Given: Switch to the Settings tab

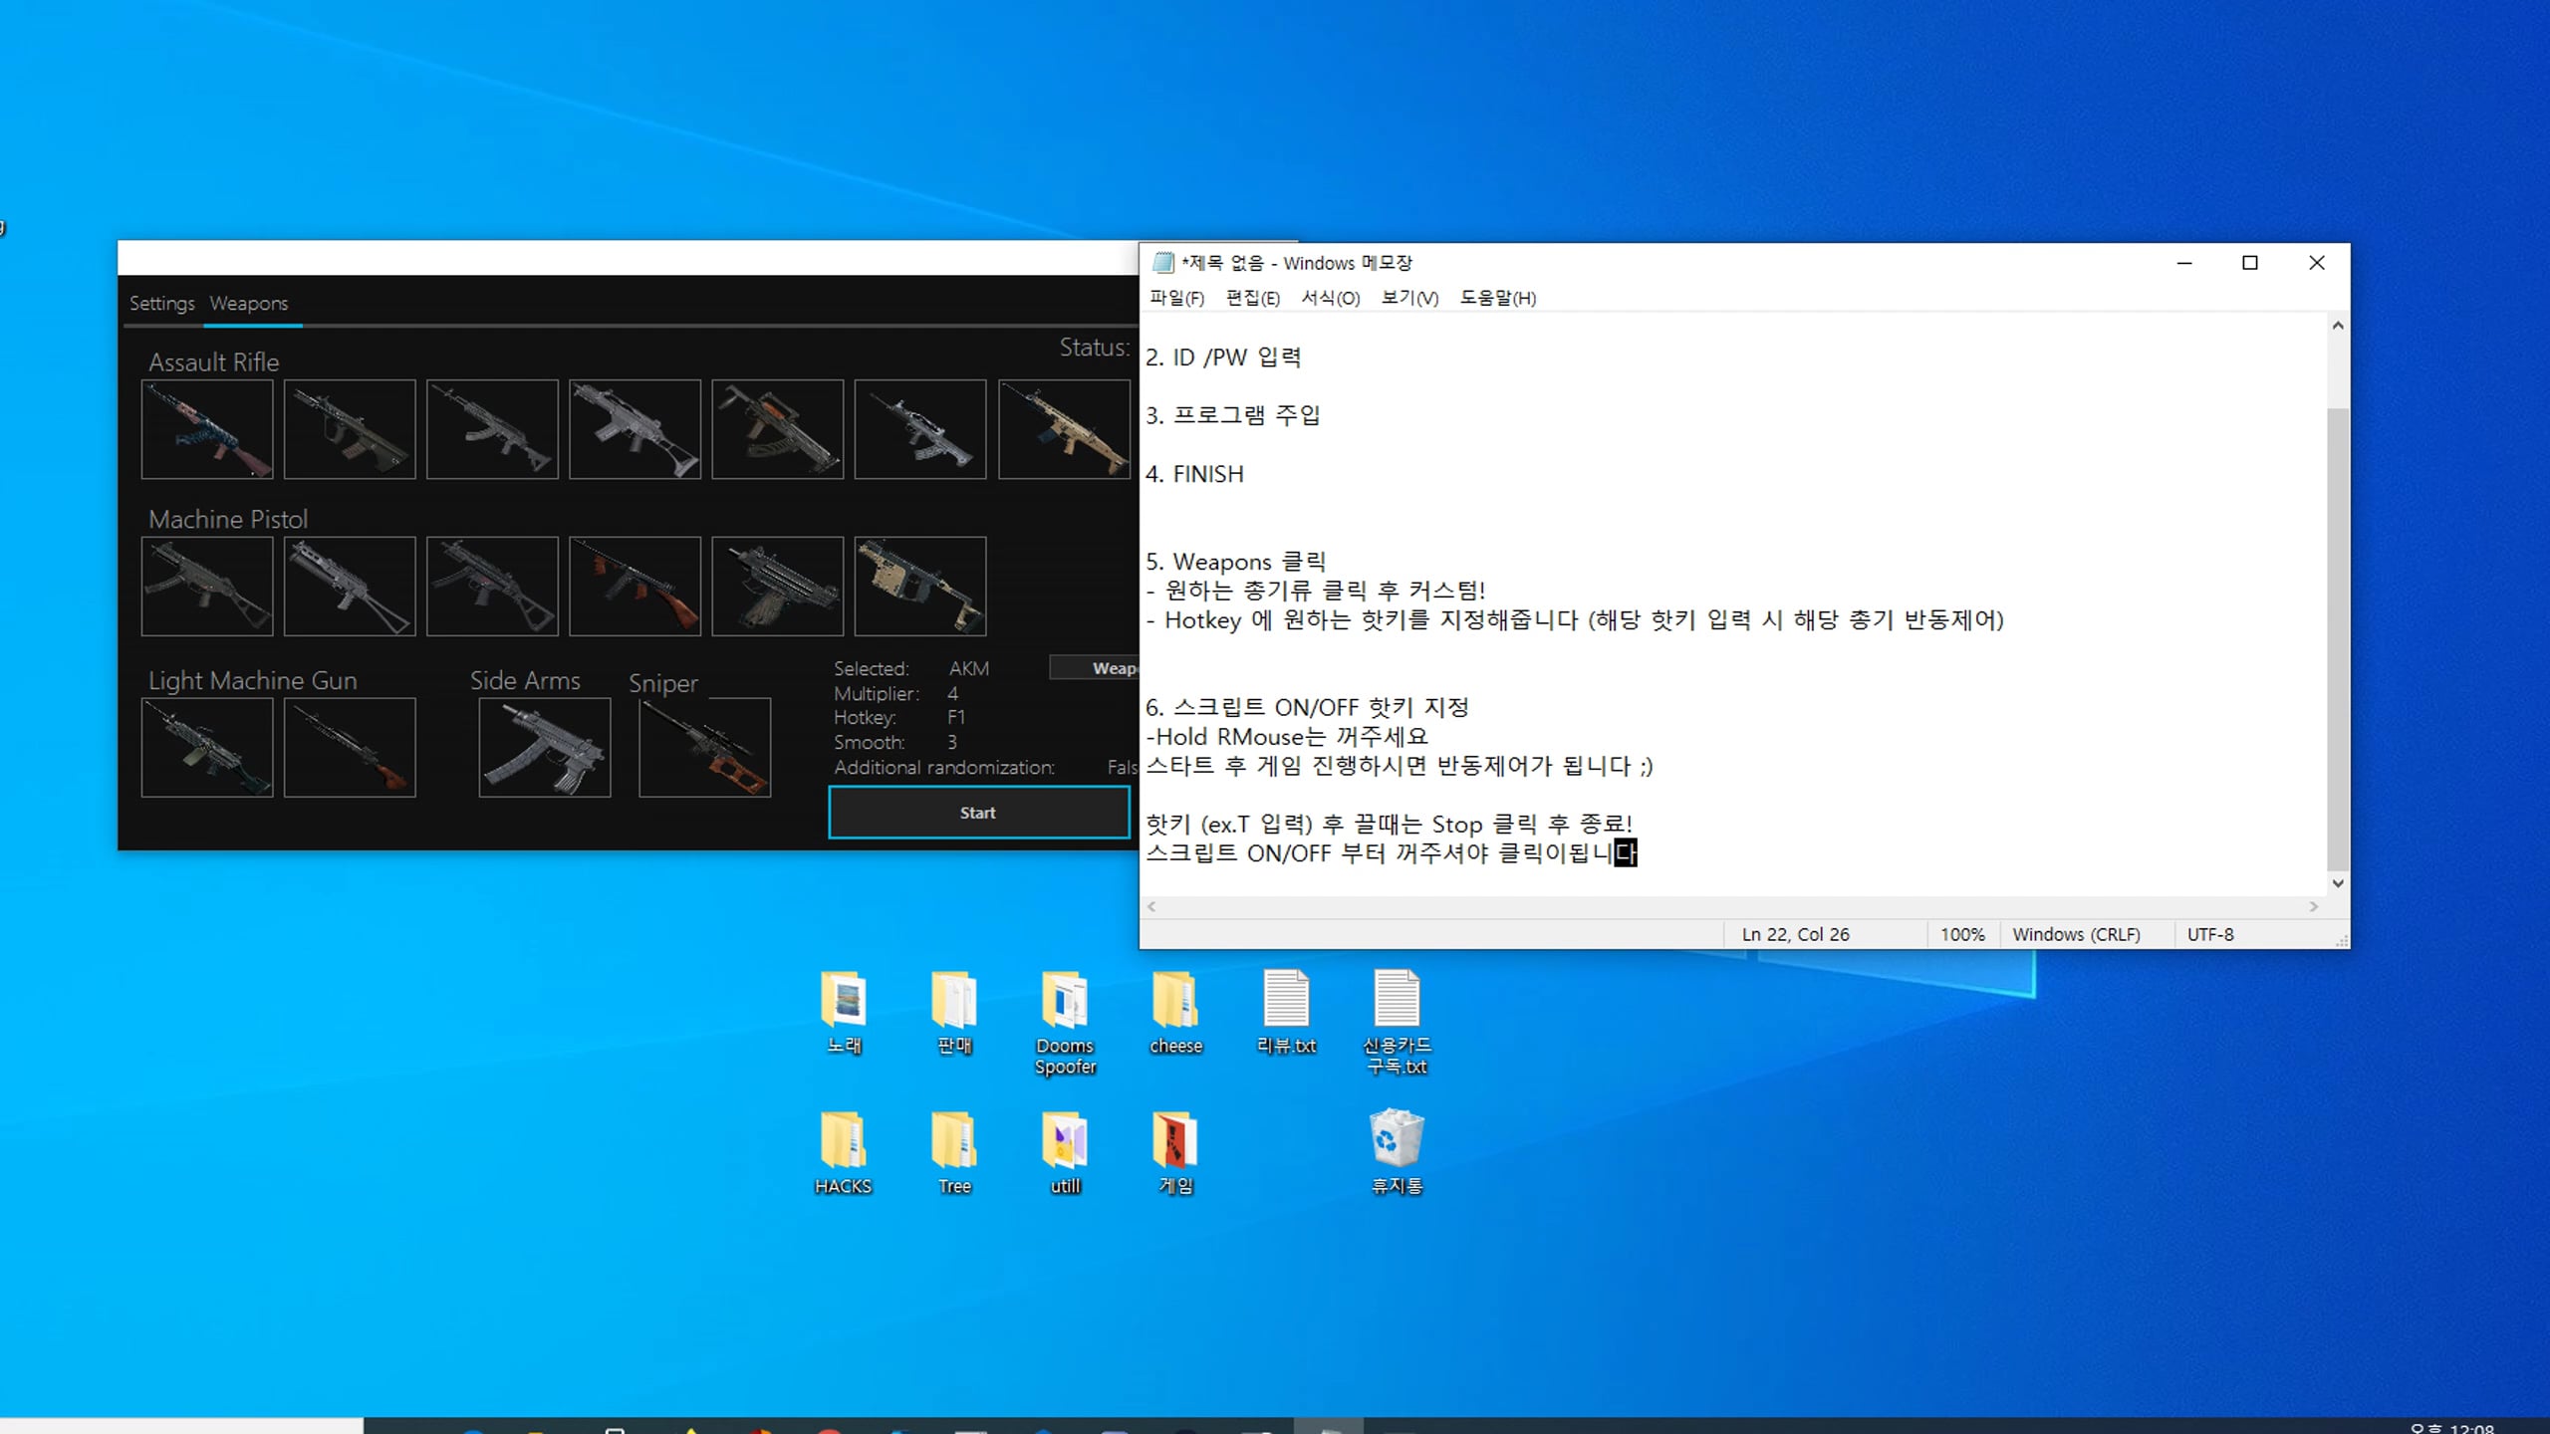Looking at the screenshot, I should pos(161,303).
